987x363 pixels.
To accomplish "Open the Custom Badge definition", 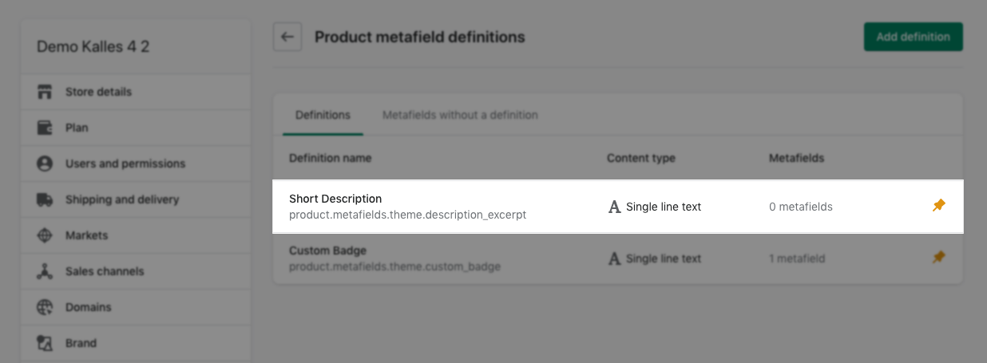I will tap(618, 258).
